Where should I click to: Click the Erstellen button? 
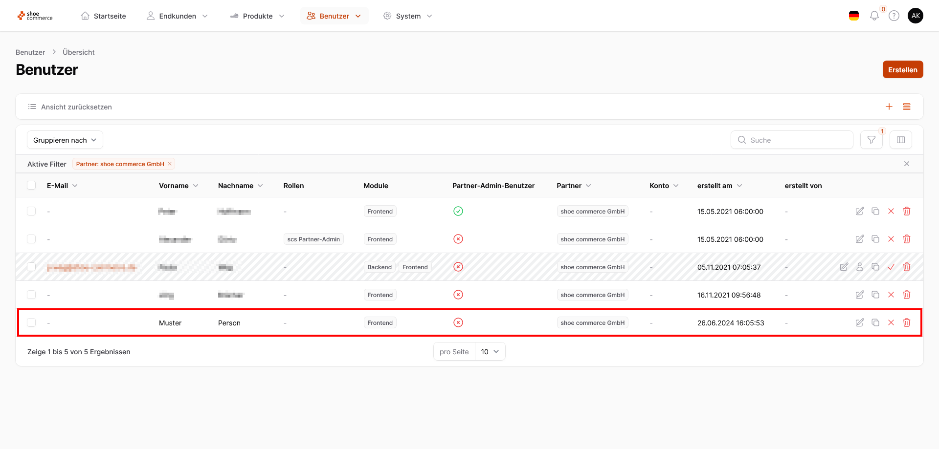pos(902,69)
